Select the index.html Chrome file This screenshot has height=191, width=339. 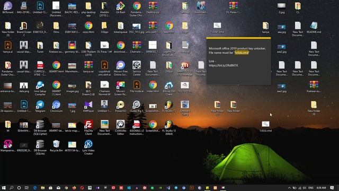coord(153,86)
